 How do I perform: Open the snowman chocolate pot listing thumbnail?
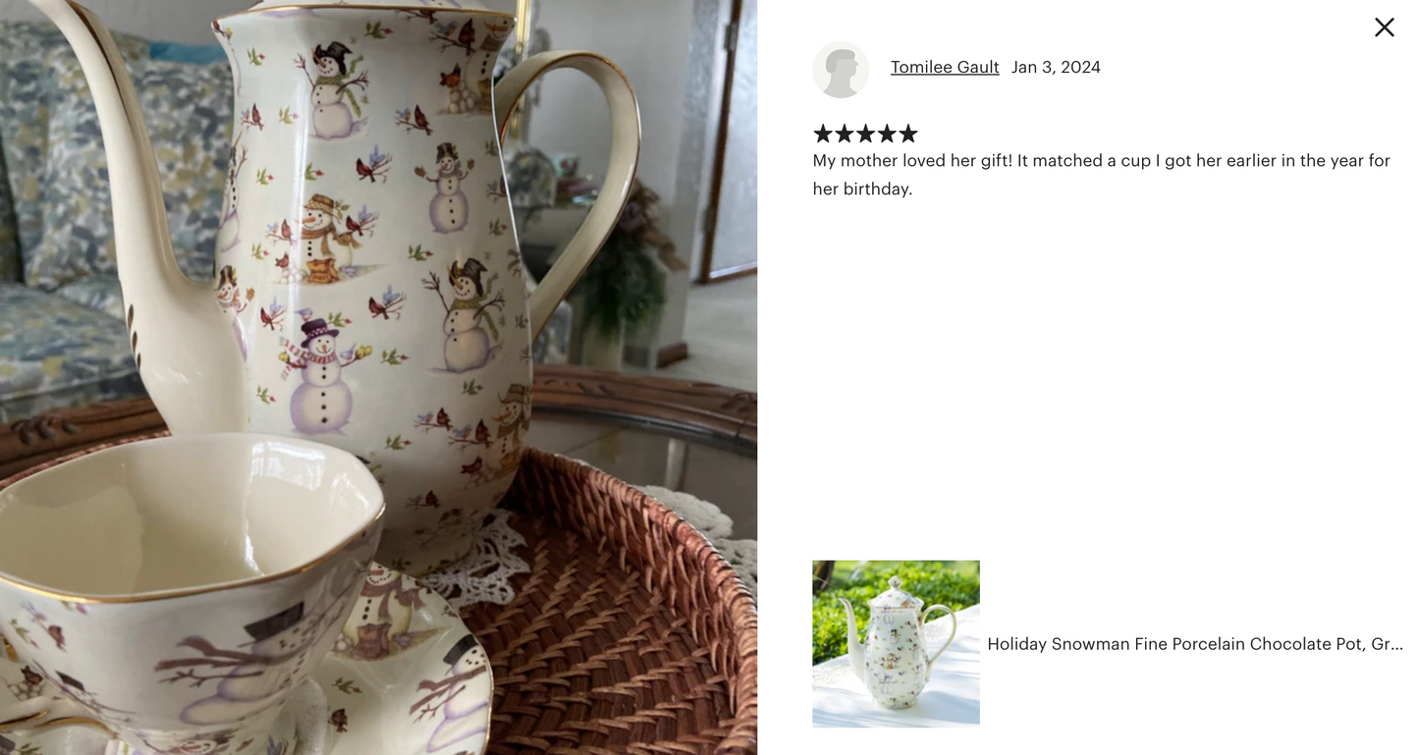coord(896,643)
